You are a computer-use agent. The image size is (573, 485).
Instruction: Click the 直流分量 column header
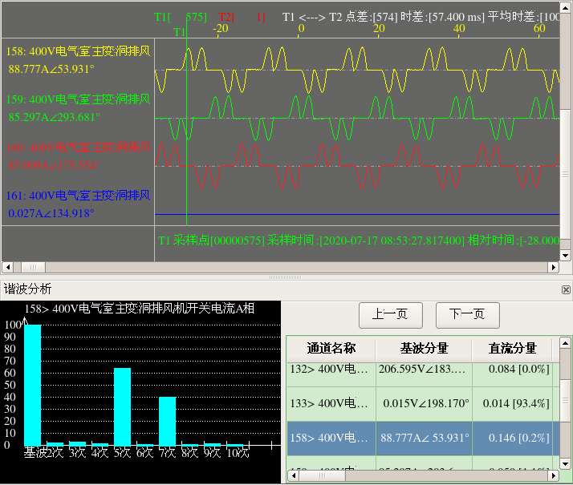512,349
